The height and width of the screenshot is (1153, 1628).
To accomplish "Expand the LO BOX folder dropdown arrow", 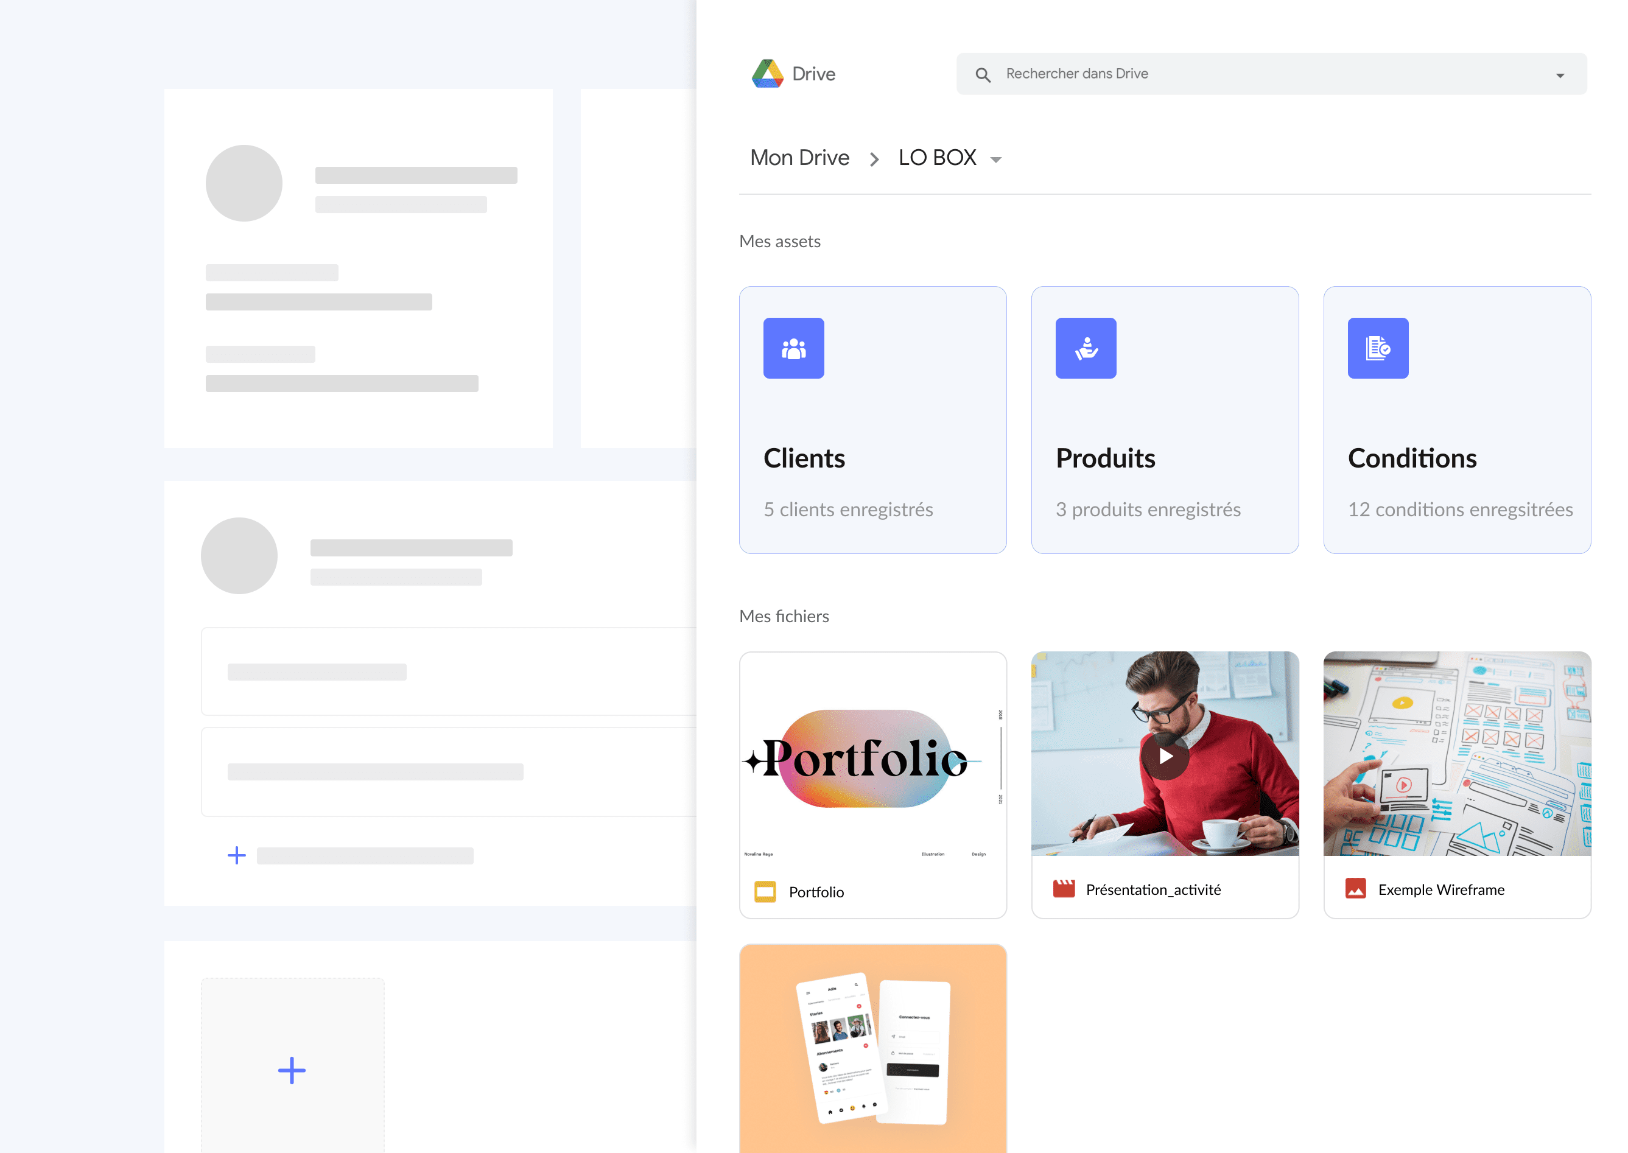I will point(995,159).
